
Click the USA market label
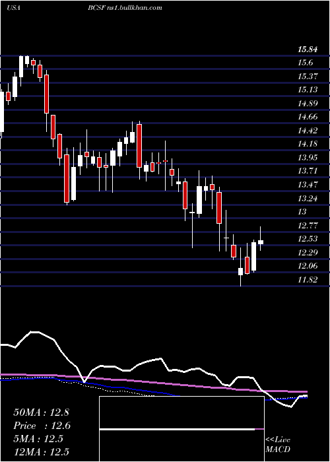13,8
